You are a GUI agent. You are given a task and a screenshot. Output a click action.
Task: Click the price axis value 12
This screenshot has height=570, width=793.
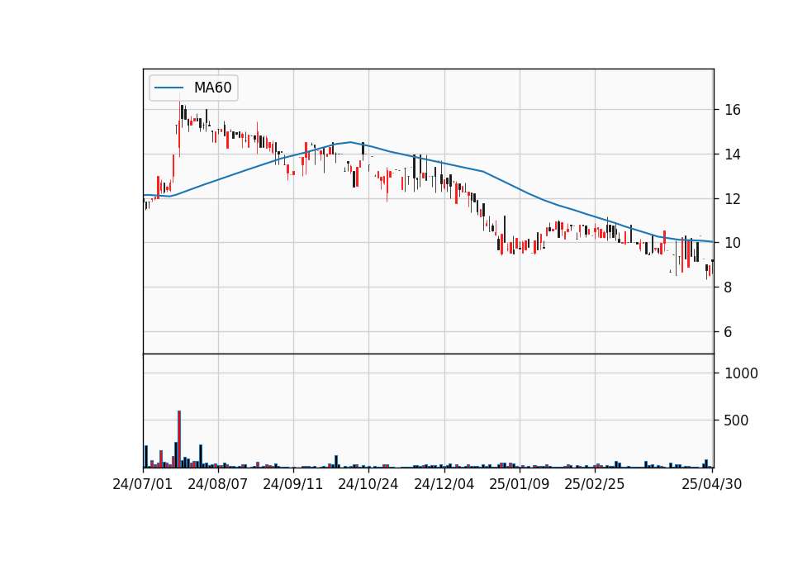click(x=733, y=199)
